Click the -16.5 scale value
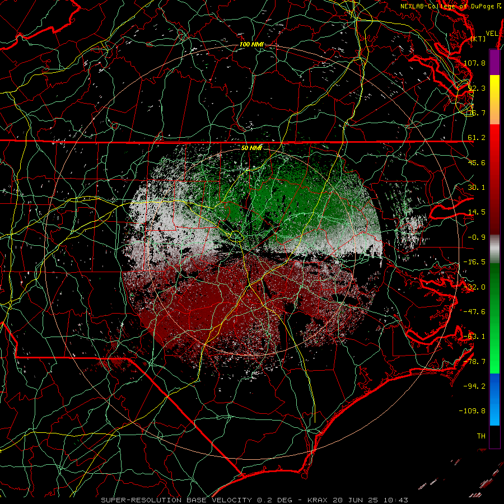Screen dimensions: 504x504 474,262
